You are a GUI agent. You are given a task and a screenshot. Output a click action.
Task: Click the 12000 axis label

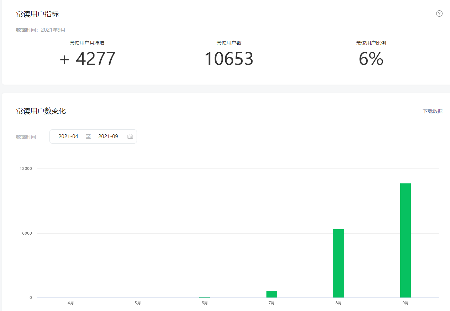pos(26,168)
